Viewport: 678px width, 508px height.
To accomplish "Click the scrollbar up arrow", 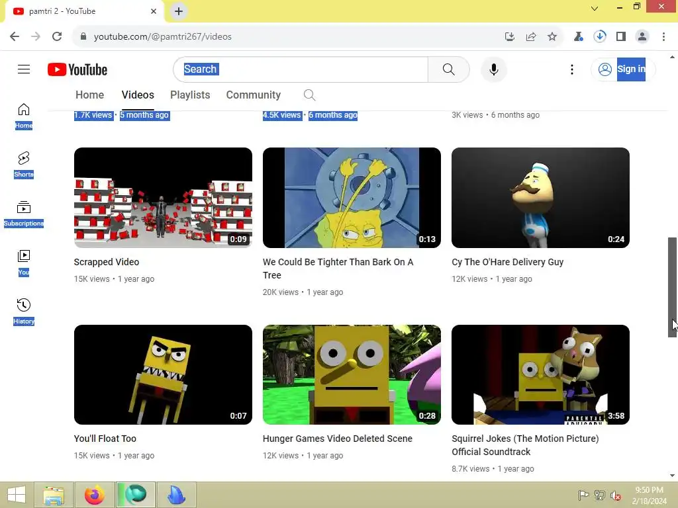I will click(x=672, y=57).
